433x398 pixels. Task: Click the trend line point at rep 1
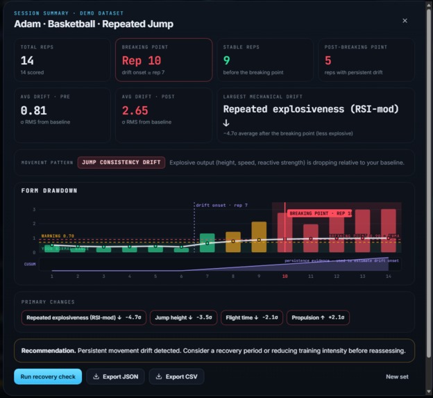[52, 245]
